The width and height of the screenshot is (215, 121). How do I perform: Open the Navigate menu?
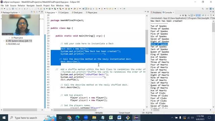click(x=31, y=6)
